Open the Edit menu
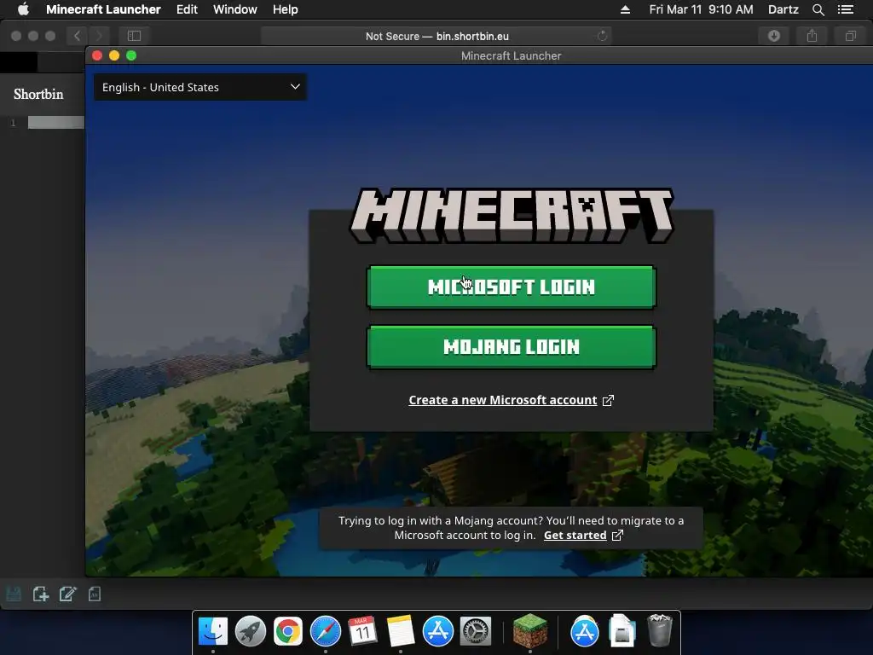 tap(187, 9)
